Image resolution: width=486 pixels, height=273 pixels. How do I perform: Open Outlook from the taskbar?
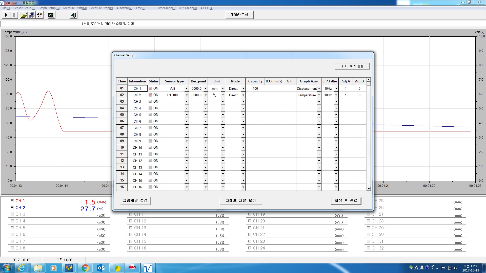tap(101, 268)
